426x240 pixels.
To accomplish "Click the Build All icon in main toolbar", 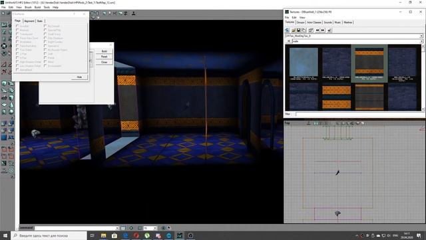I will pyautogui.click(x=120, y=13).
